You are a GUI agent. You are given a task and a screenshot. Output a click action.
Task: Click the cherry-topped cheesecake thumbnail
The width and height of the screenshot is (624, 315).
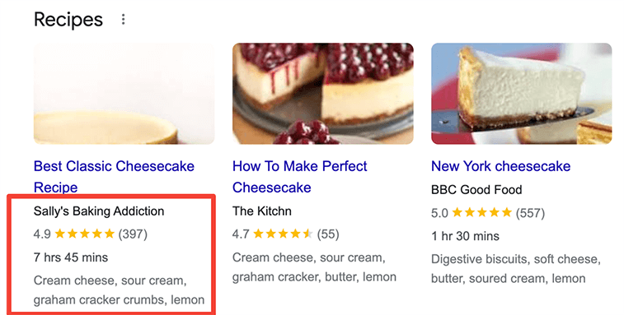tap(323, 94)
